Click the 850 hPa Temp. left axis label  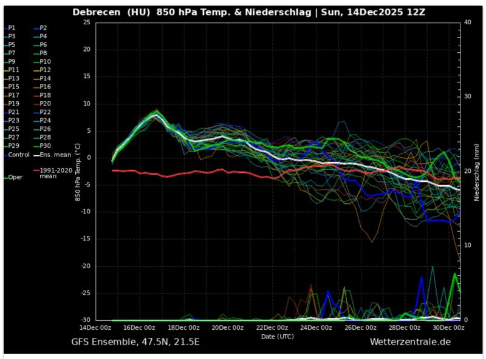coord(78,172)
